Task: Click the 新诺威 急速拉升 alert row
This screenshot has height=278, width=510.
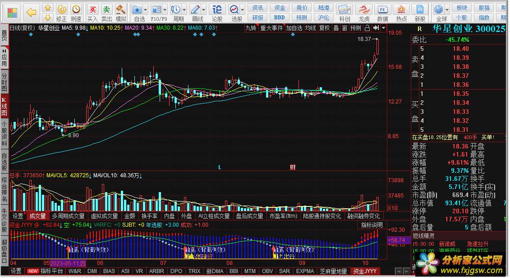Action: click(x=458, y=244)
